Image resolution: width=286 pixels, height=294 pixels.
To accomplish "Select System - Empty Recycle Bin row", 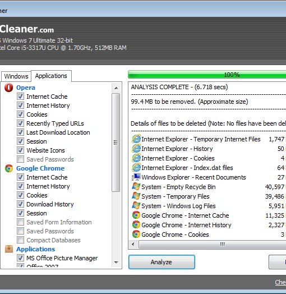I will [x=209, y=187].
